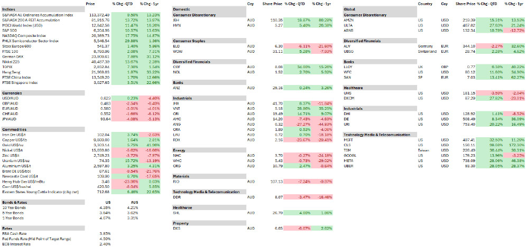Select the Bonds & Rates header cell
This screenshot has height=247, width=526.
click(43, 202)
